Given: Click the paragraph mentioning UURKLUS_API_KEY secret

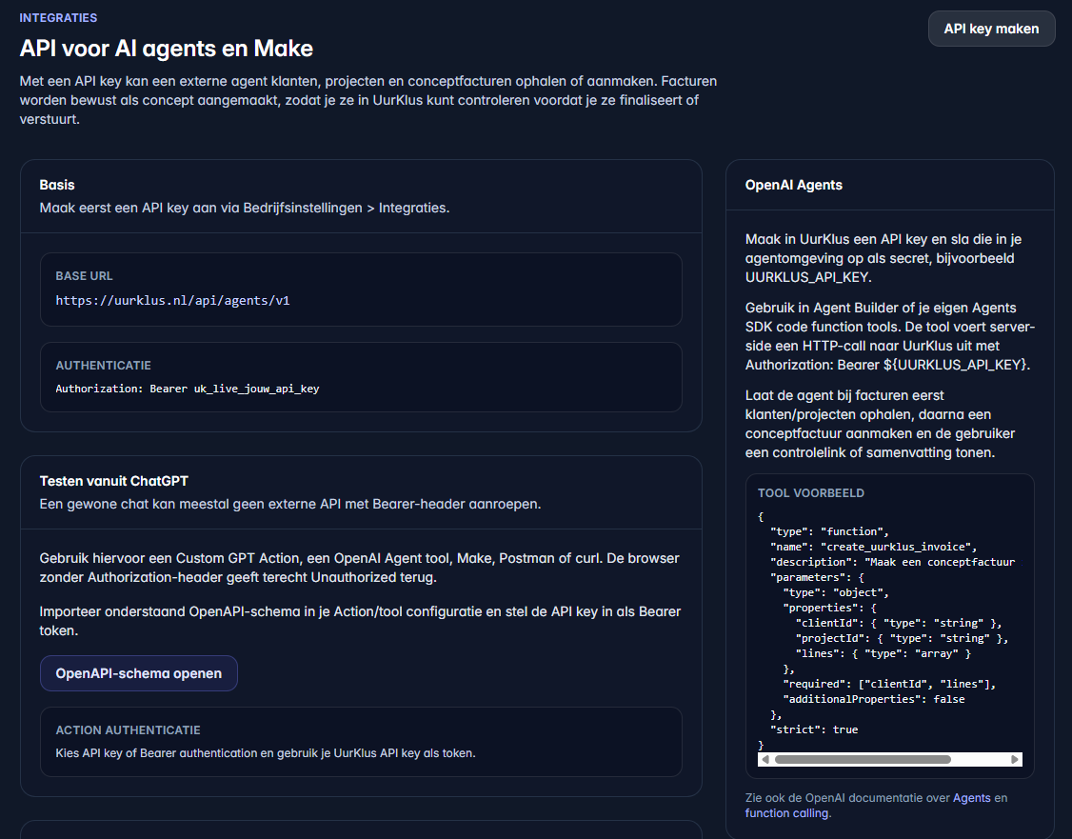Looking at the screenshot, I should tap(883, 258).
